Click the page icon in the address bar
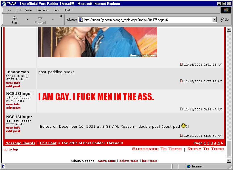The width and height of the screenshot is (233, 170). pos(81,20)
